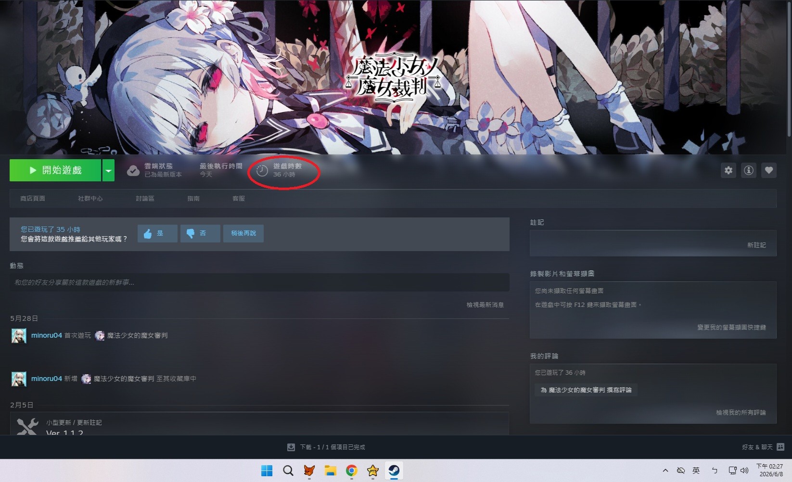Open 好友 & 聊天 panel
This screenshot has width=792, height=482.
757,447
